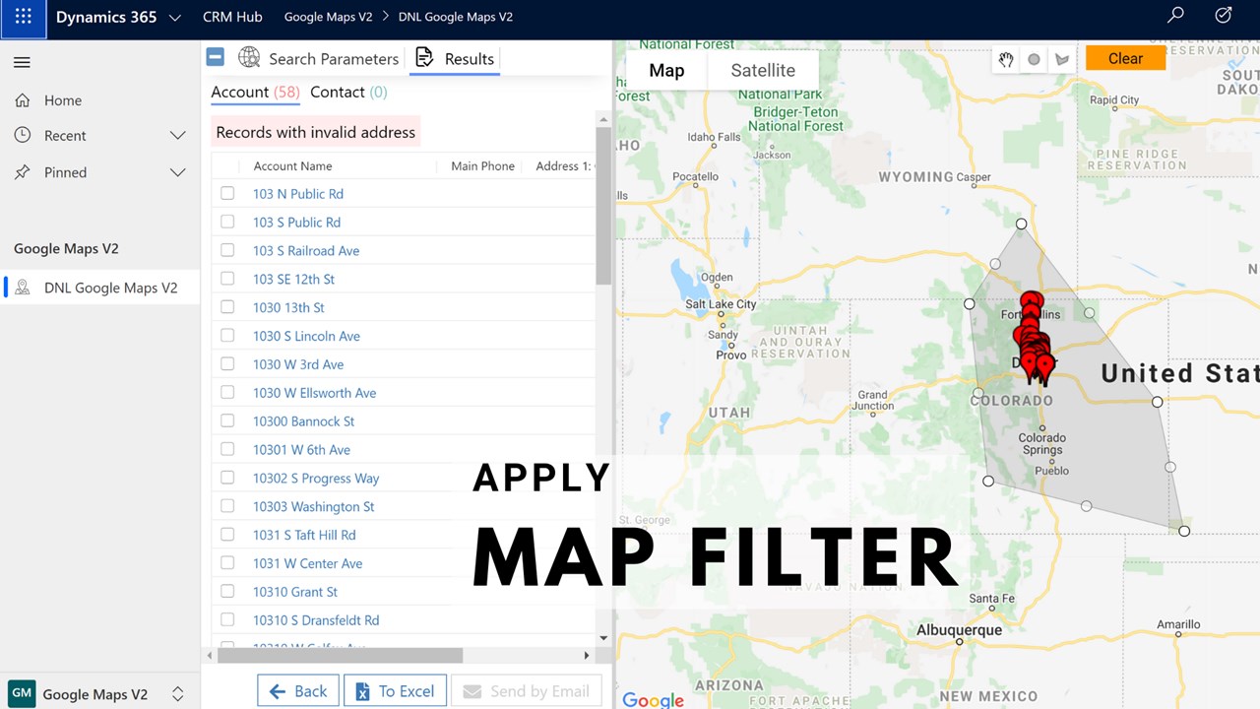Click the GM area badge
The height and width of the screenshot is (709, 1260).
point(22,693)
